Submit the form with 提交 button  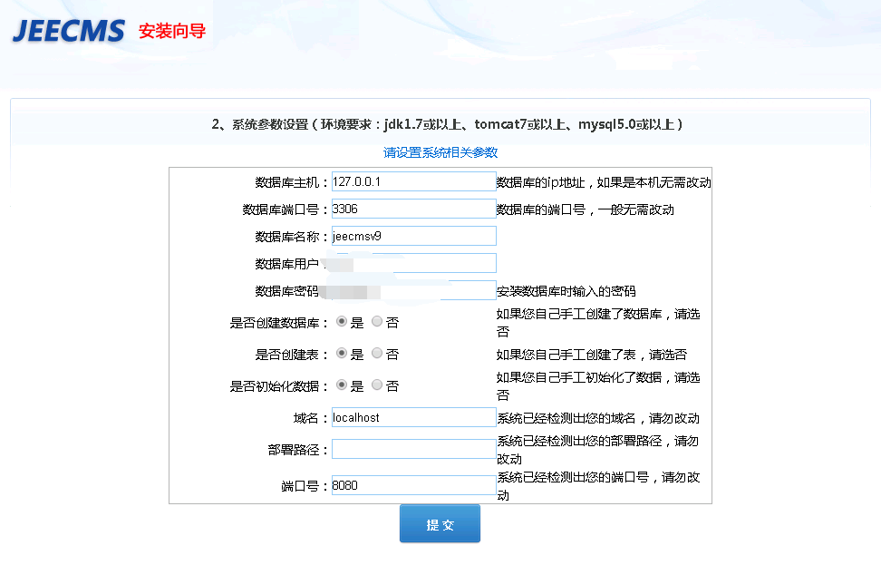tap(440, 524)
